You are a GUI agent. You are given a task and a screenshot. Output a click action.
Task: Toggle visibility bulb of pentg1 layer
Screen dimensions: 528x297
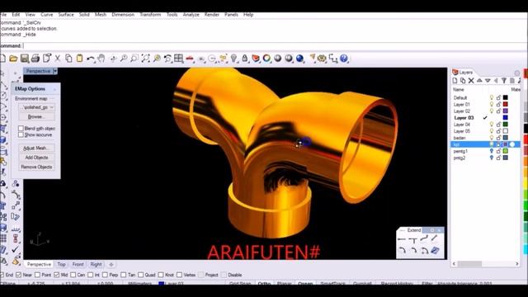[x=492, y=151]
